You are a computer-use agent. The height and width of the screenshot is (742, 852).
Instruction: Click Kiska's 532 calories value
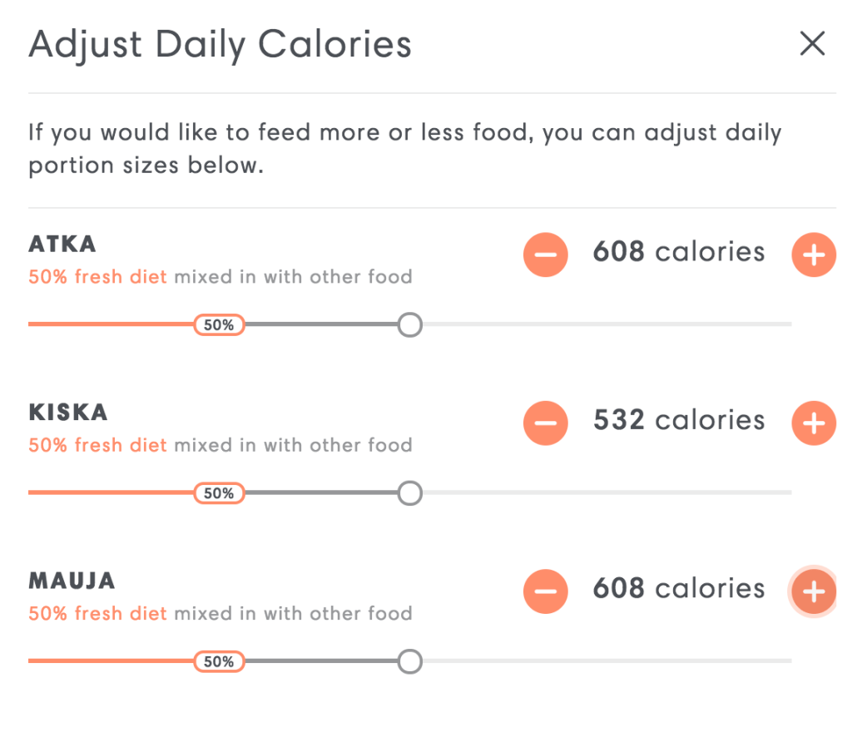[x=678, y=421]
